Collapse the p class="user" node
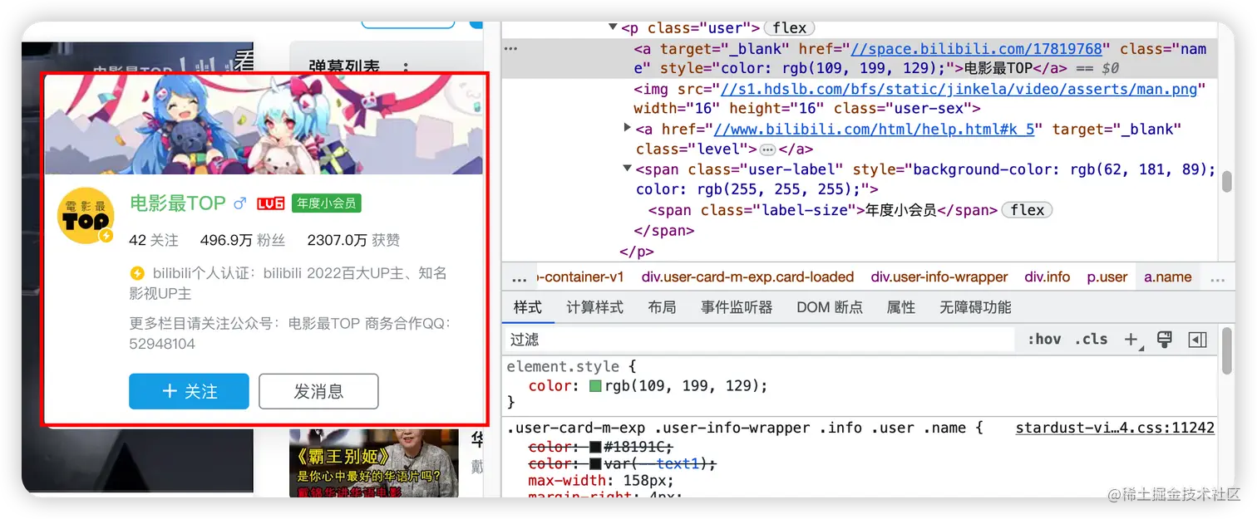Image resolution: width=1257 pixels, height=519 pixels. [x=613, y=28]
